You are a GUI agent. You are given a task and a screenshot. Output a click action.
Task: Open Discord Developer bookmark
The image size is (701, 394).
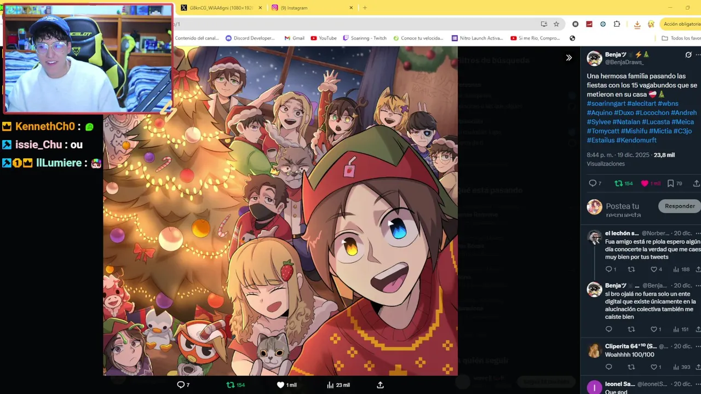250,38
